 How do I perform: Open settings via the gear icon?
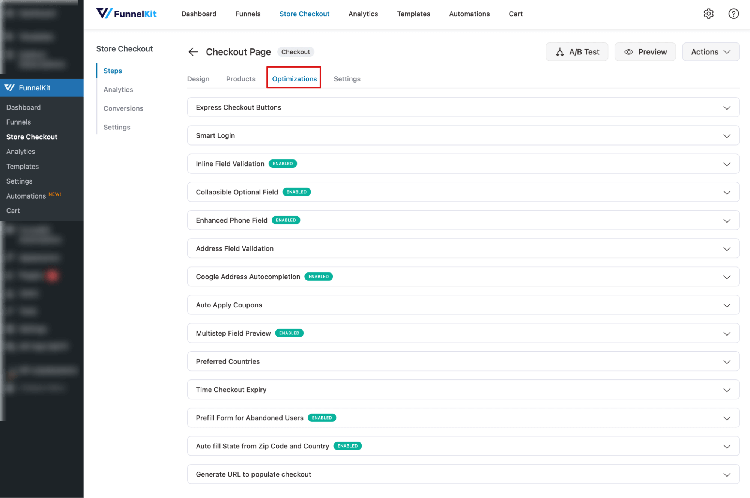click(x=708, y=14)
